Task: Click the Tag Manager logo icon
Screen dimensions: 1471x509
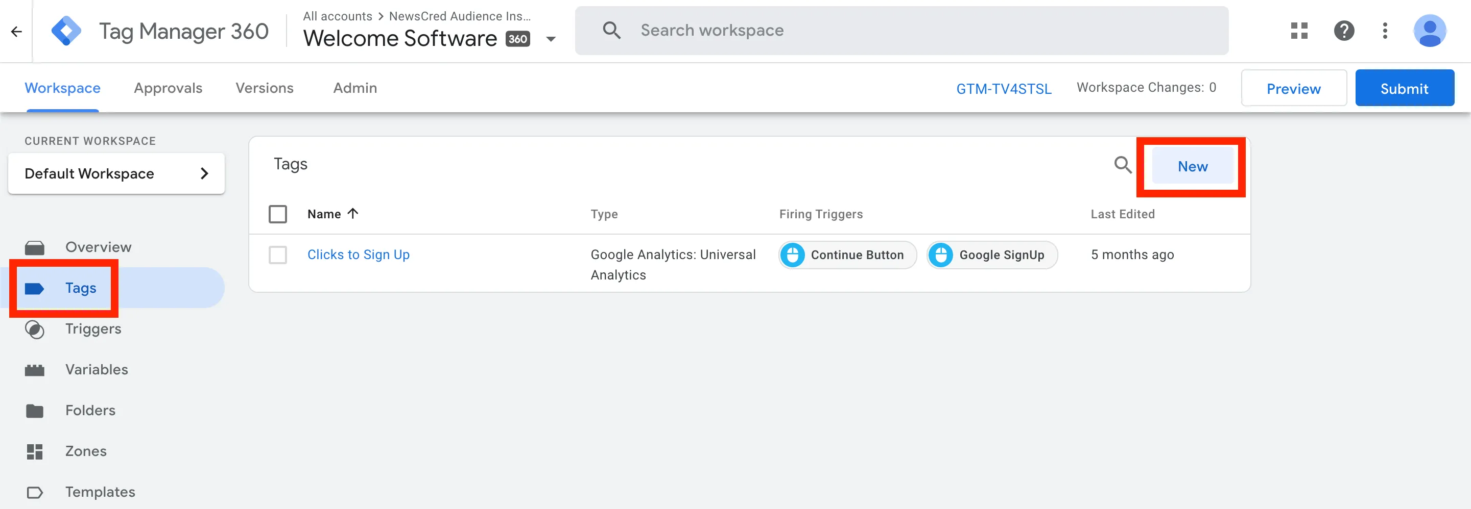Action: click(x=66, y=31)
